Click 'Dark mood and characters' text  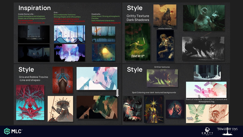[x=103, y=21]
